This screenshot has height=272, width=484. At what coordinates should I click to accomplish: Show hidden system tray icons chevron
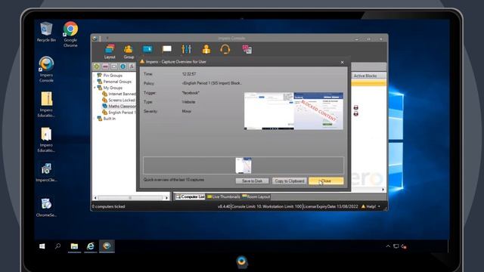(x=388, y=246)
